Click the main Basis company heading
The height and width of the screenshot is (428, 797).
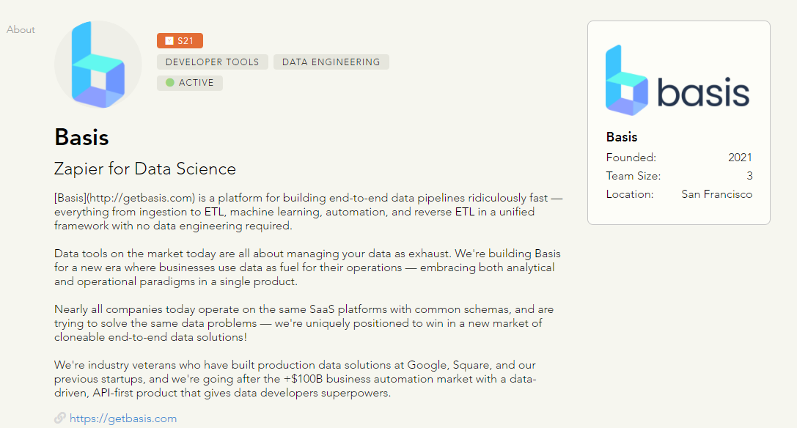coord(81,137)
